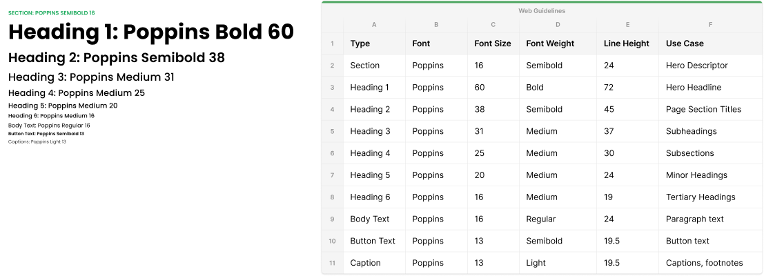Click the 'Heading 3: Poppins Medium 31' sample
Viewport: 764px width, 276px height.
[91, 77]
